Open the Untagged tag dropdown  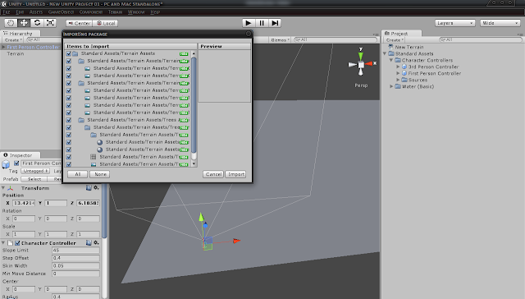[35, 171]
